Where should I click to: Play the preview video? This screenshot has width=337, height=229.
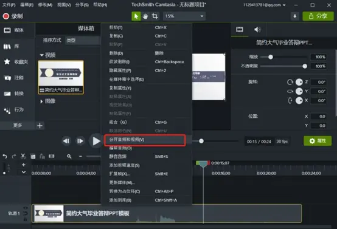coord(96,141)
